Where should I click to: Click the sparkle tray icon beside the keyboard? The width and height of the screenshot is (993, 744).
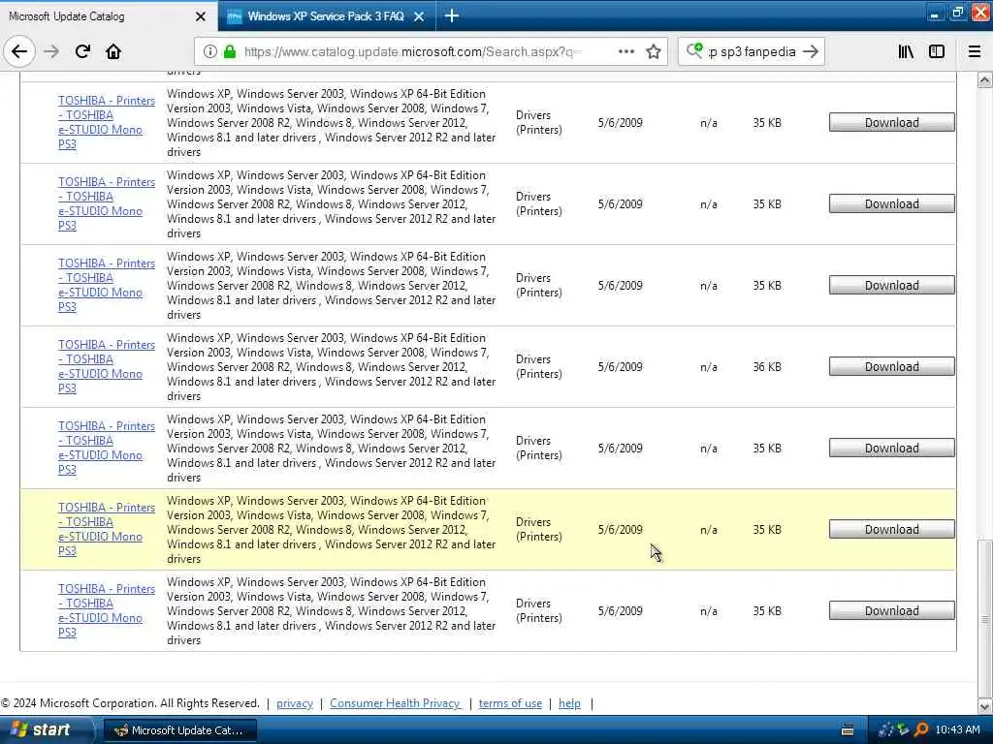(x=886, y=730)
